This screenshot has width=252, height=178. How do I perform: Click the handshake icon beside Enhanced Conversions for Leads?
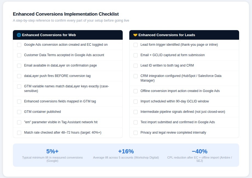click(135, 35)
